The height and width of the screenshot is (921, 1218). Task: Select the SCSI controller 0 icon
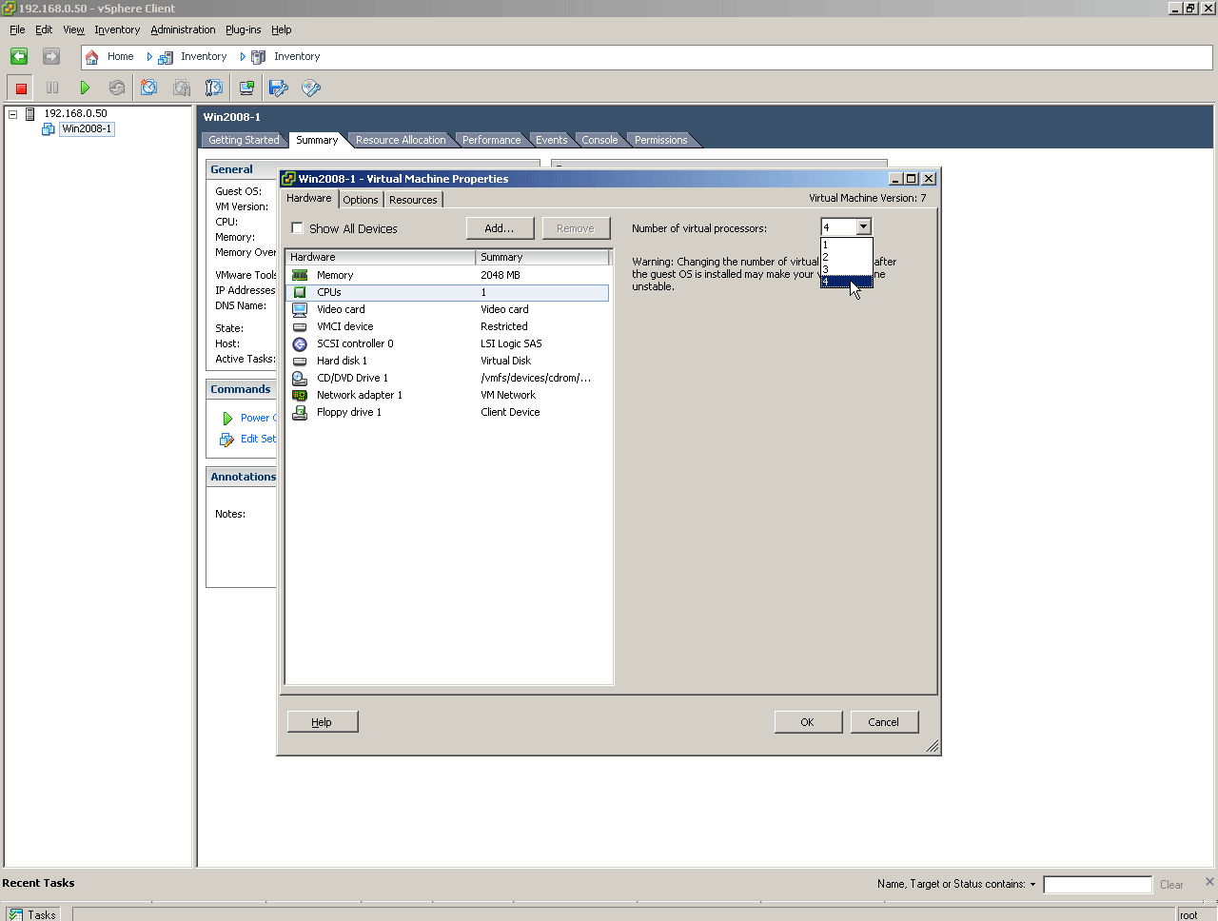click(x=300, y=343)
